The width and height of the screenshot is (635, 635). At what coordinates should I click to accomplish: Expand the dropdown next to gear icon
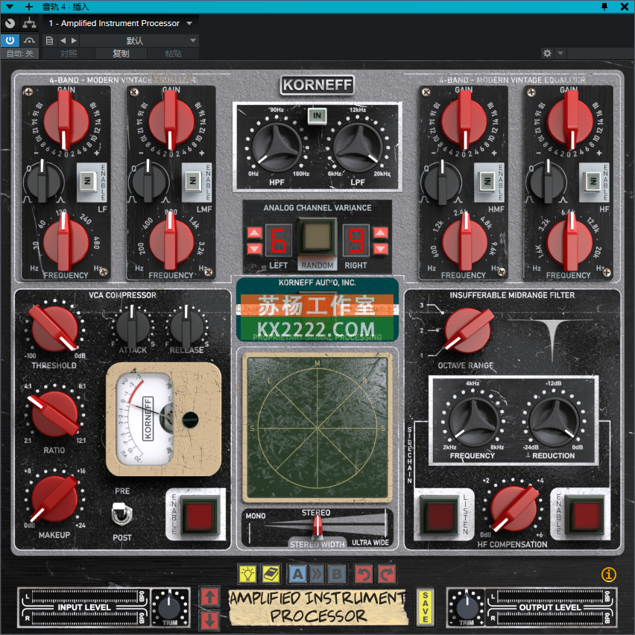coord(560,53)
